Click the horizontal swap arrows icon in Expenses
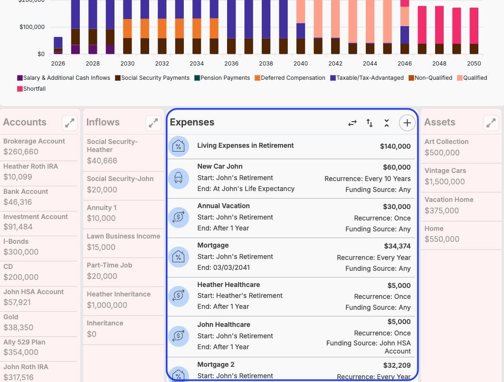 352,123
